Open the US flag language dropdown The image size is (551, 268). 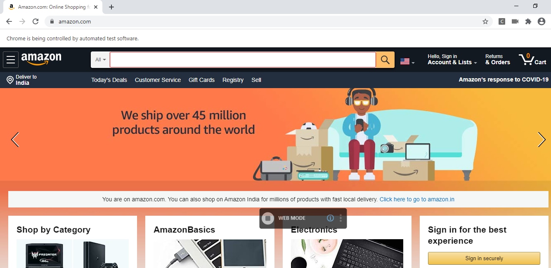[407, 62]
